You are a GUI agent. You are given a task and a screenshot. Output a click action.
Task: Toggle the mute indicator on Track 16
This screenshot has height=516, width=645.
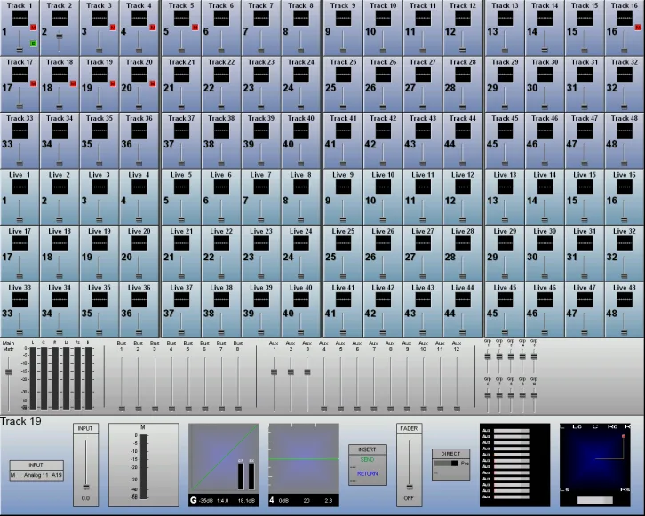638,28
